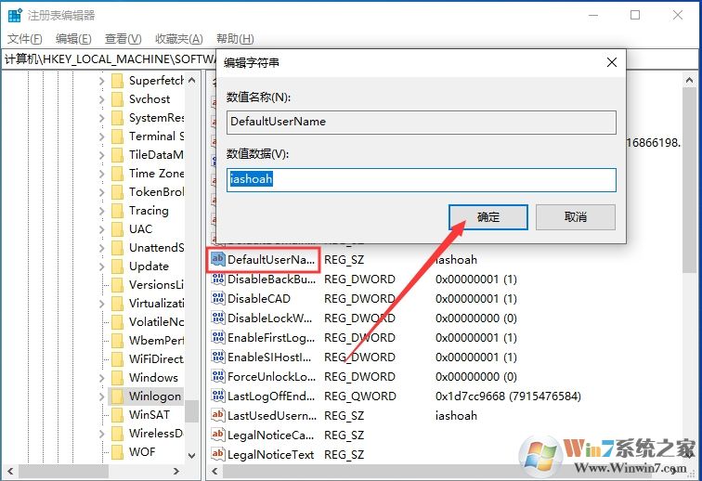The height and width of the screenshot is (481, 702).
Task: Select the Tracing folder icon
Action: (x=117, y=211)
